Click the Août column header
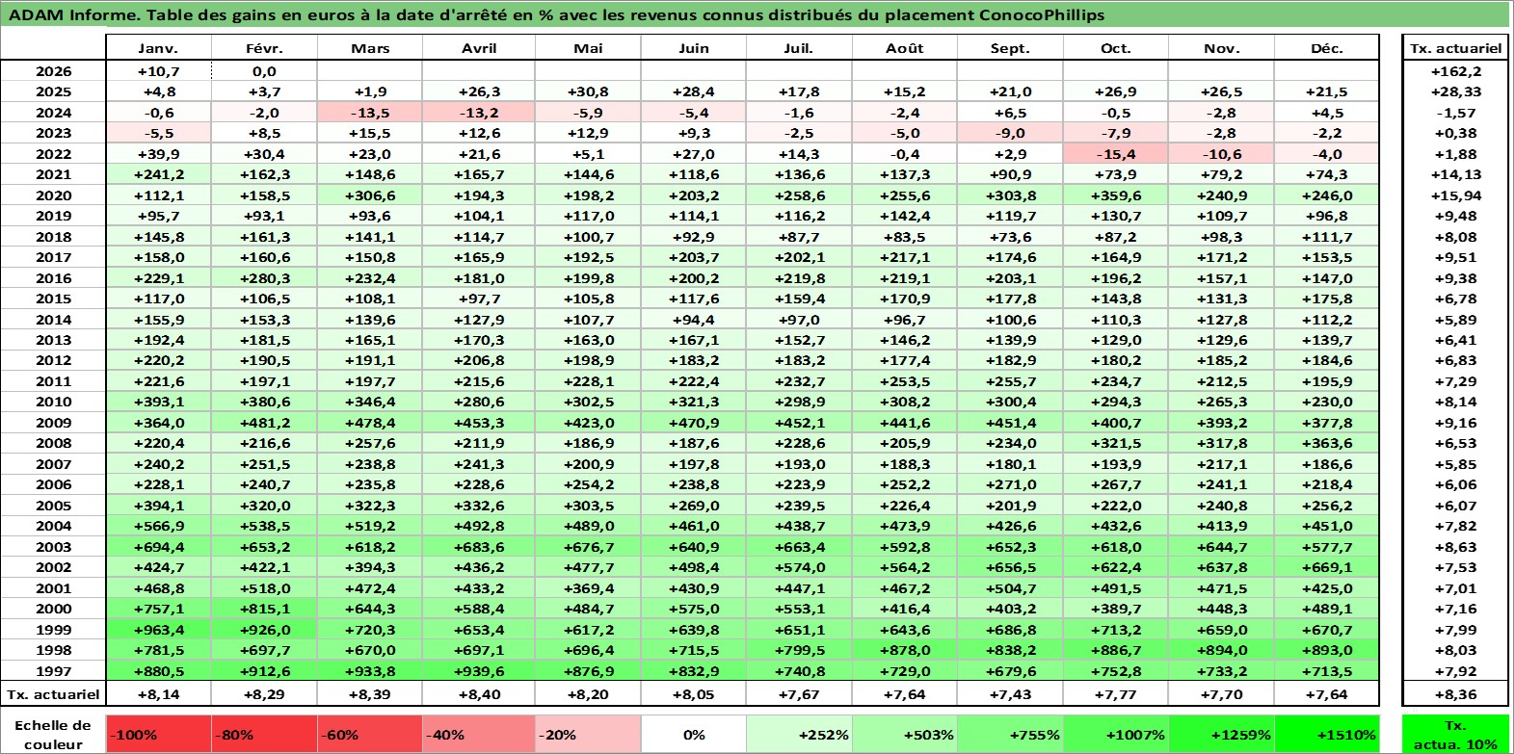The image size is (1514, 754). pyautogui.click(x=905, y=48)
